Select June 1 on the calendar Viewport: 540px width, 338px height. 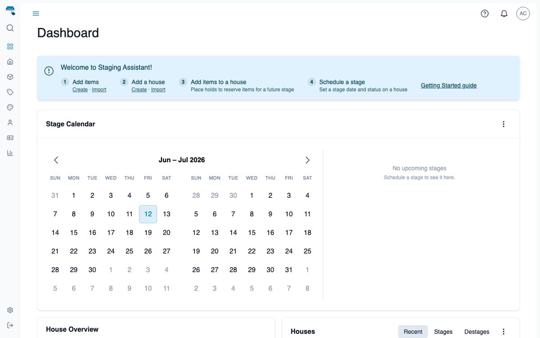74,196
